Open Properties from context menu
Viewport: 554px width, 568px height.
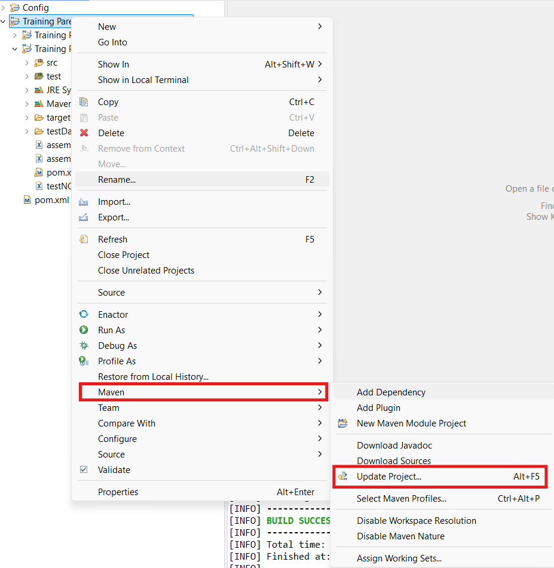(203, 492)
